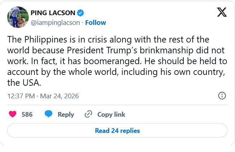The width and height of the screenshot is (235, 152).
Task: Click the Reply label
Action: click(x=66, y=115)
